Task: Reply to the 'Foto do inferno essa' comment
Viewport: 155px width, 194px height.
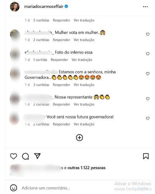Action: point(59,60)
